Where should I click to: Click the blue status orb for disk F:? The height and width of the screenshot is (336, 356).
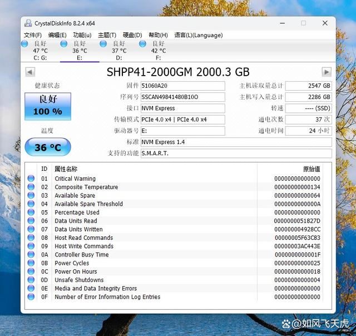coord(143,44)
